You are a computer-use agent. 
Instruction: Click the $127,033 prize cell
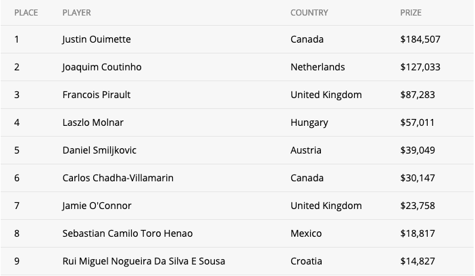point(420,67)
